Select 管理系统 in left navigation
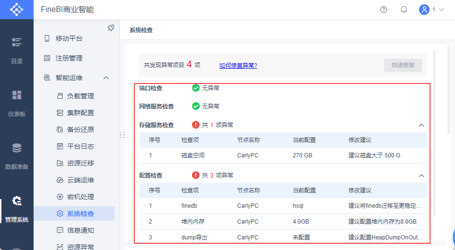Screen dimensions: 455x250 pos(17,209)
